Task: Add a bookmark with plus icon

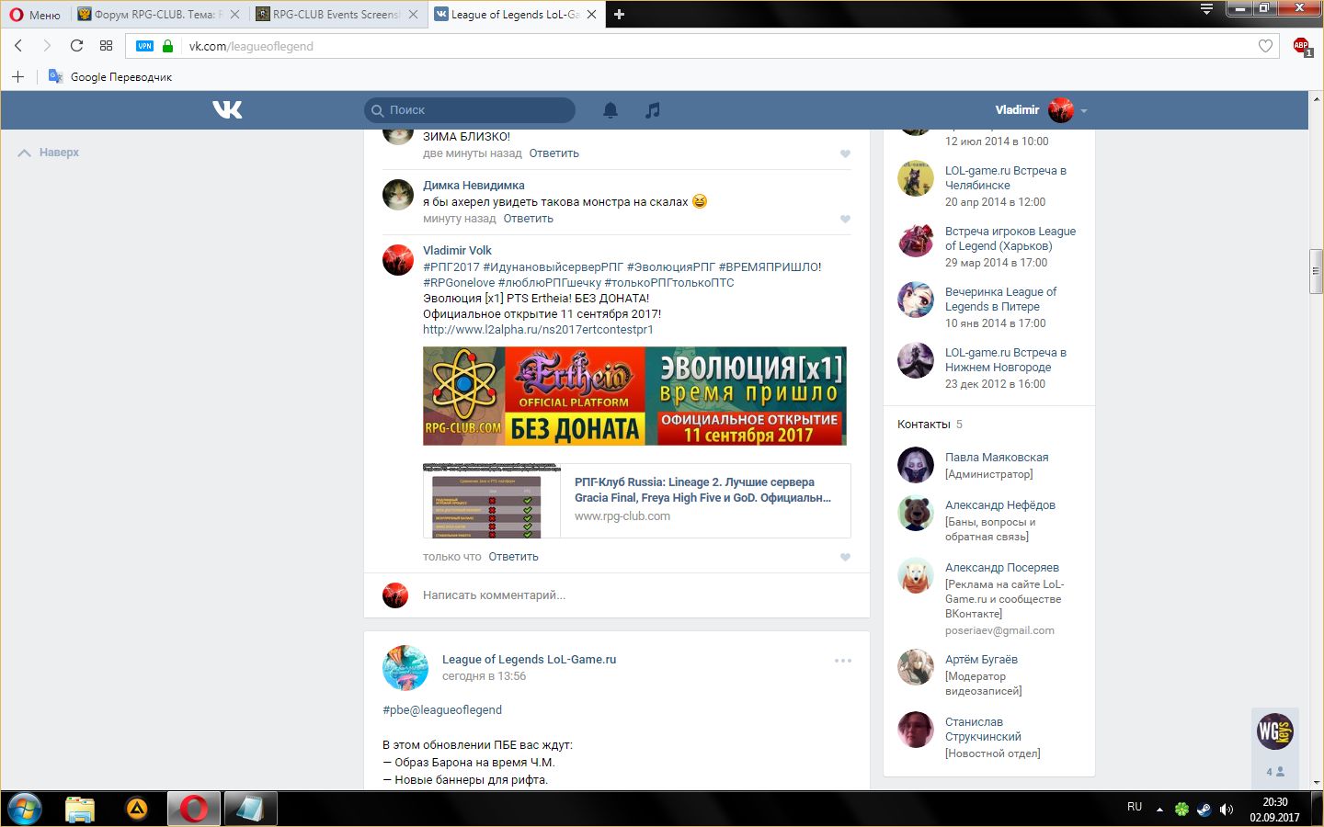Action: click(17, 76)
